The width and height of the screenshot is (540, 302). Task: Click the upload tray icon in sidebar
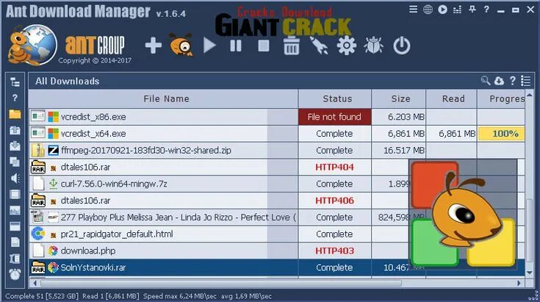point(15,130)
